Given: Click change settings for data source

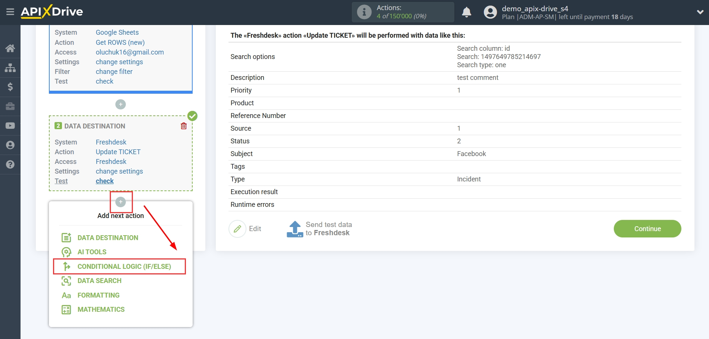Looking at the screenshot, I should tap(119, 62).
